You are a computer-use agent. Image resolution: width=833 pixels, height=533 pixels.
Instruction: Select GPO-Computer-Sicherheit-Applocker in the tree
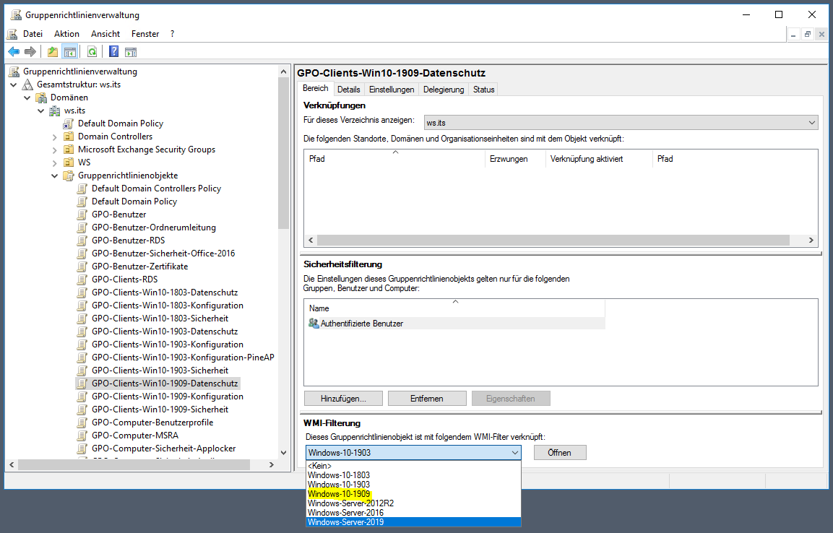click(x=163, y=448)
